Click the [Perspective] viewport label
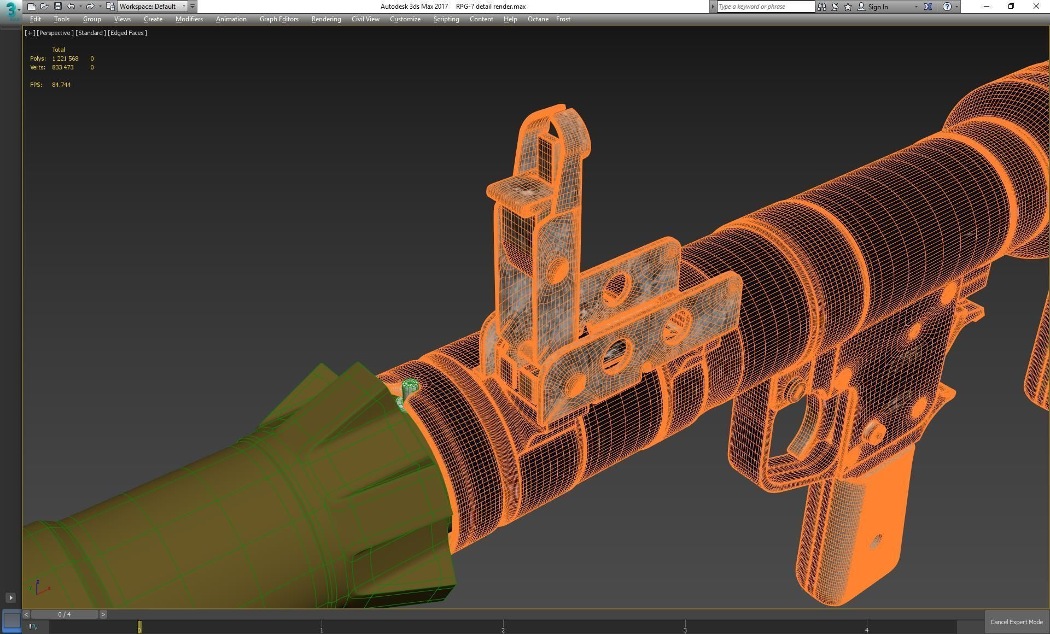1050x634 pixels. pyautogui.click(x=55, y=33)
